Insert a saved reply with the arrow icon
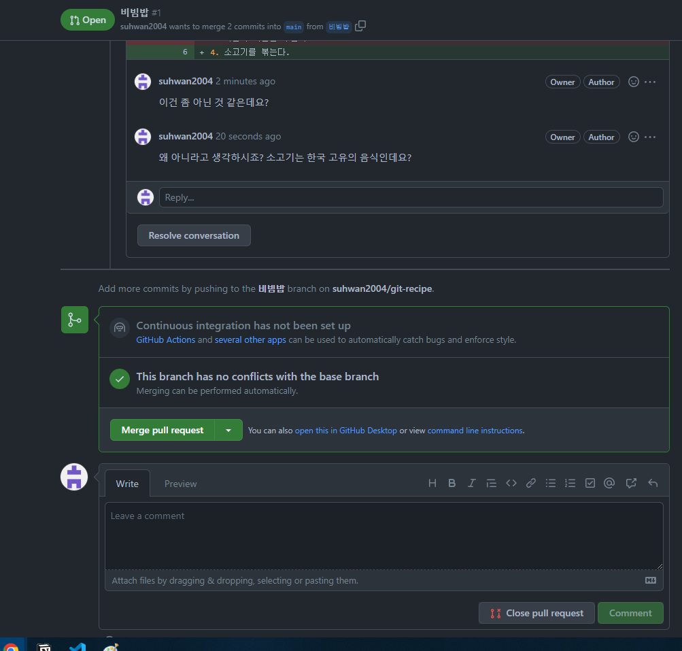 pyautogui.click(x=653, y=483)
